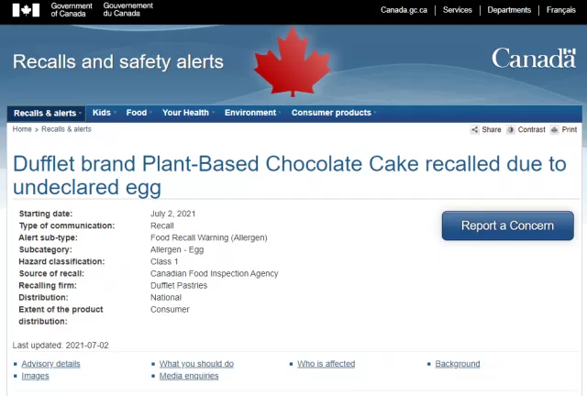Switch to Français language link
Screen dimensions: 587x396
tap(560, 10)
